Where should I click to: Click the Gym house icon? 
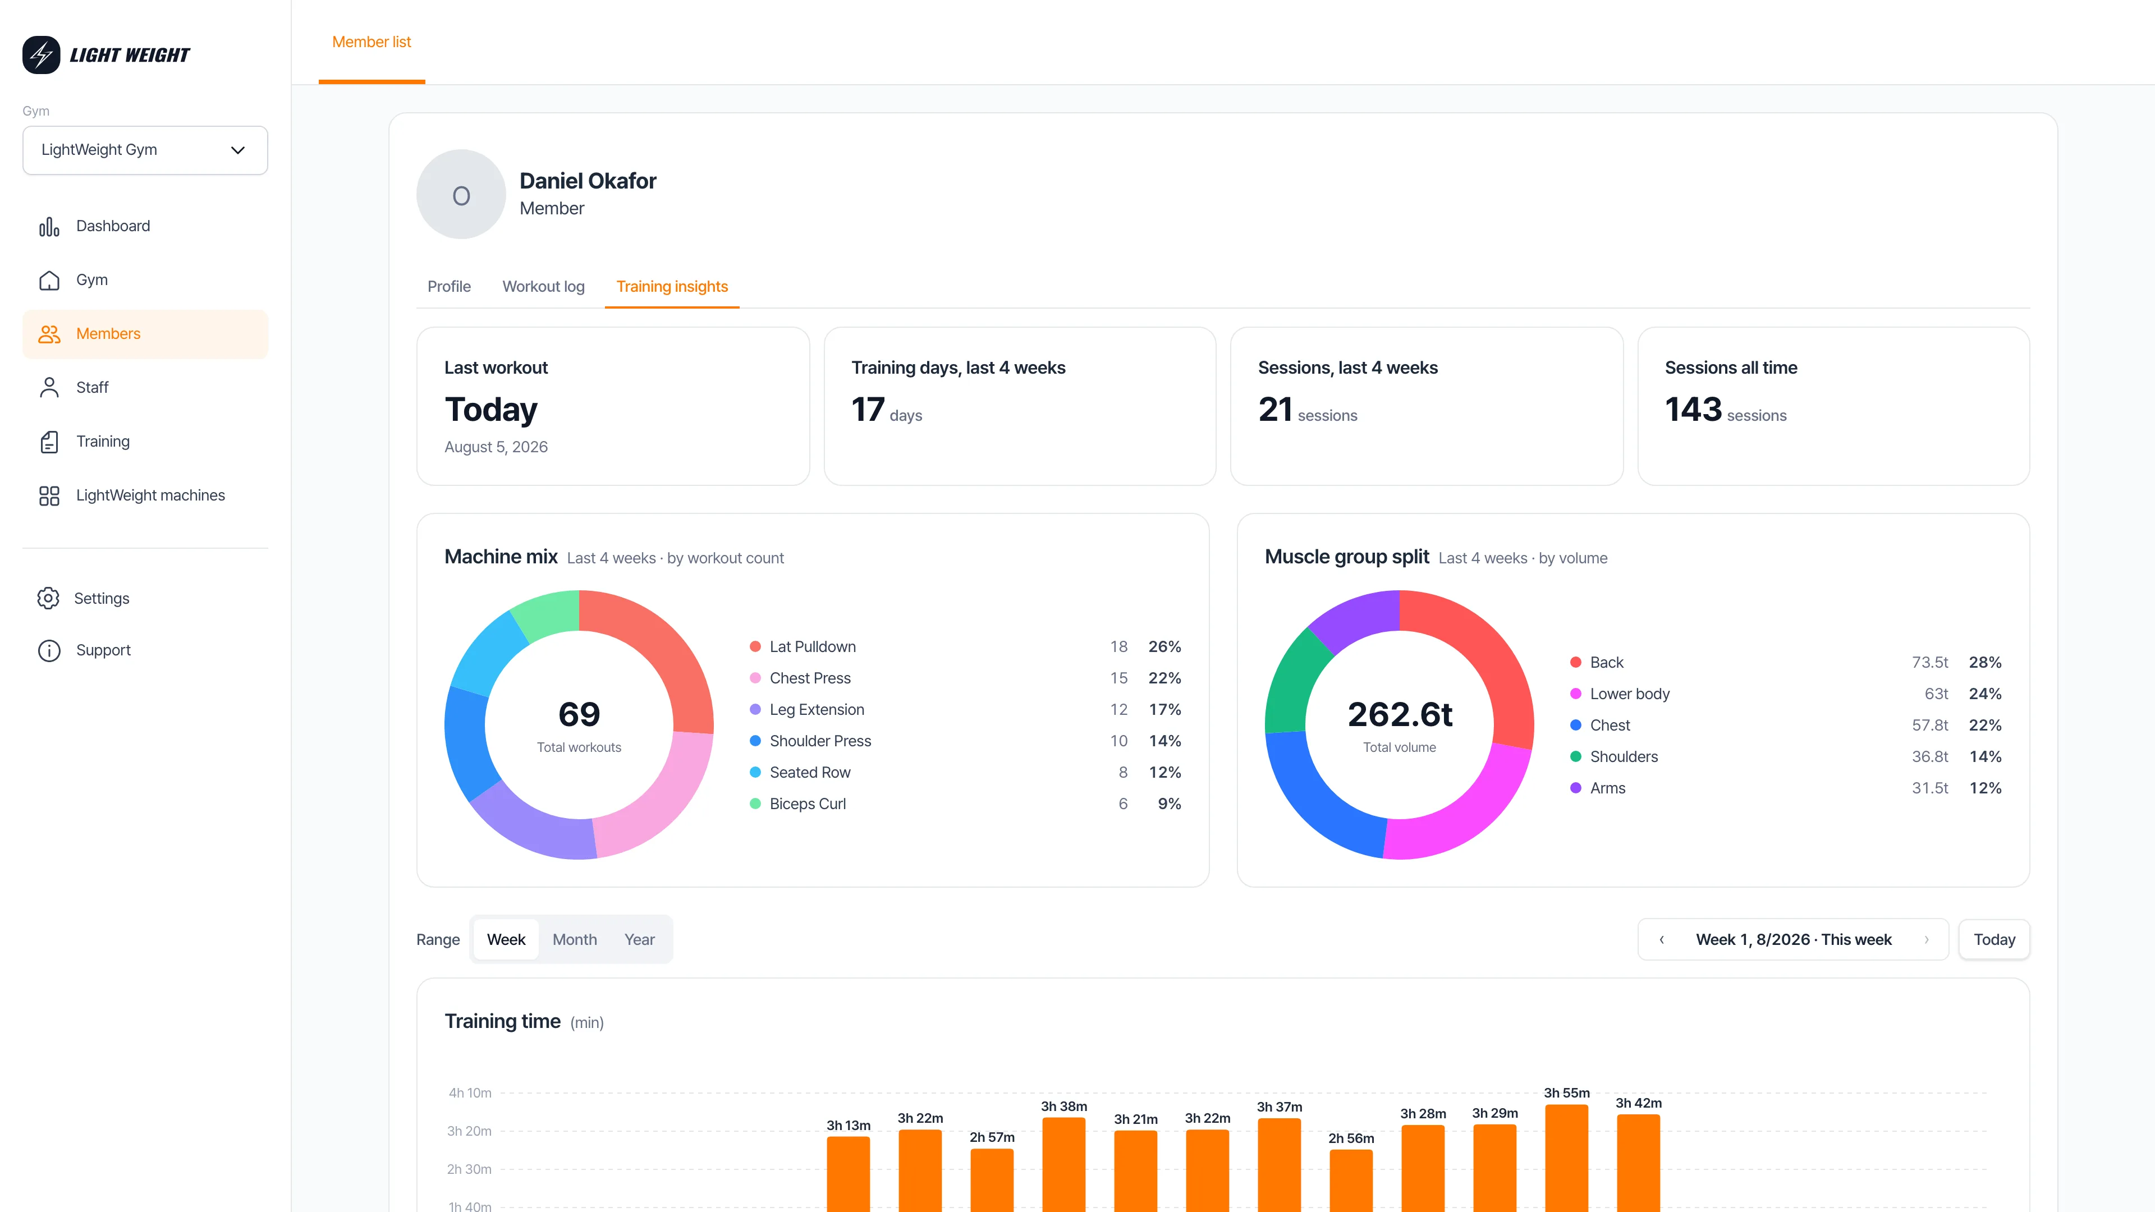[49, 280]
